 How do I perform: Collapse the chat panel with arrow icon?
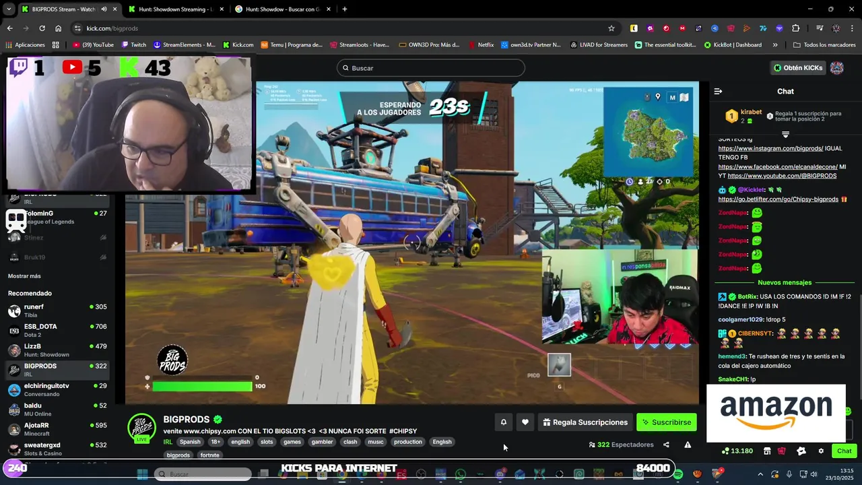click(x=718, y=91)
